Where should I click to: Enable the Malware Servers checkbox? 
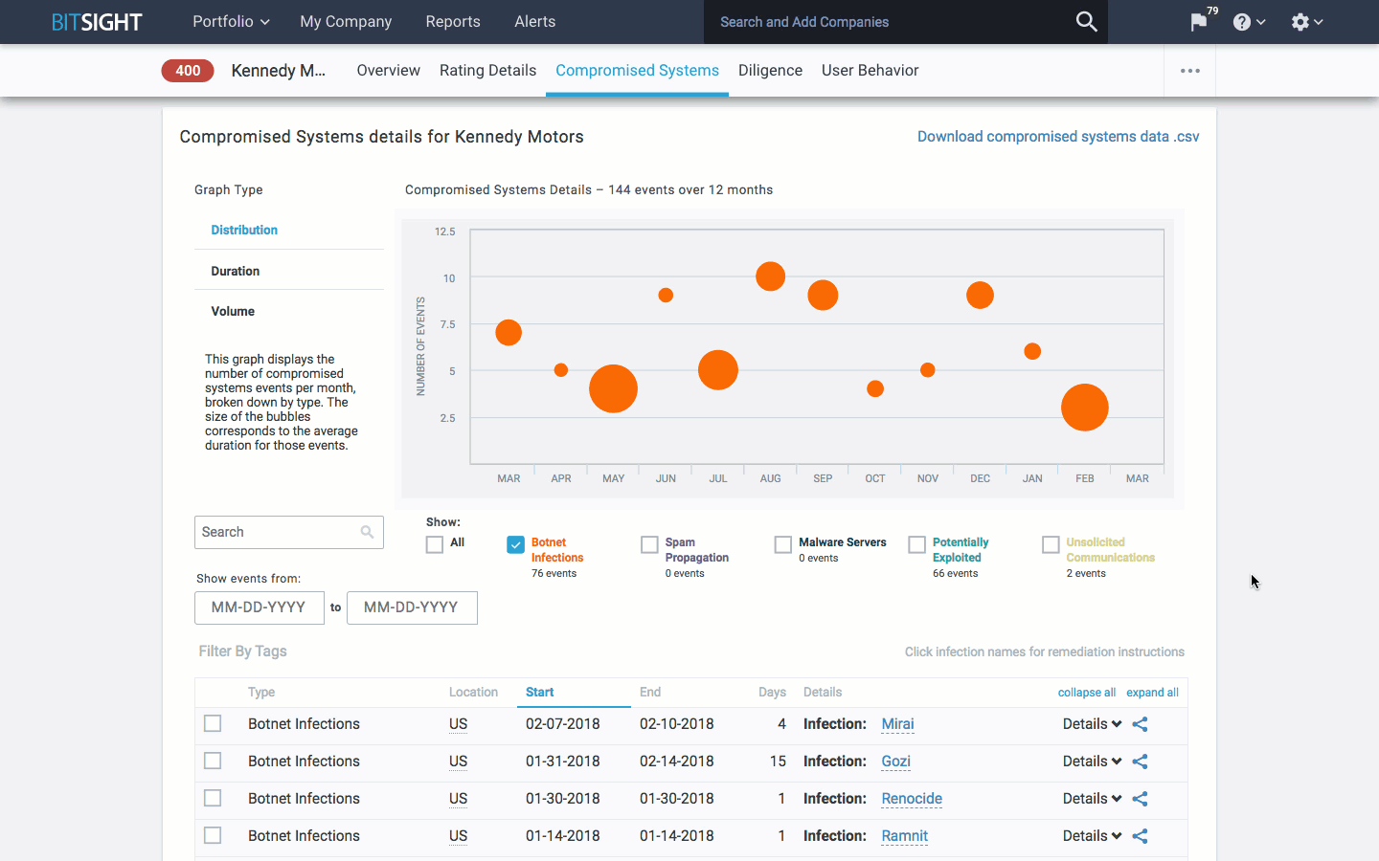[x=783, y=544]
